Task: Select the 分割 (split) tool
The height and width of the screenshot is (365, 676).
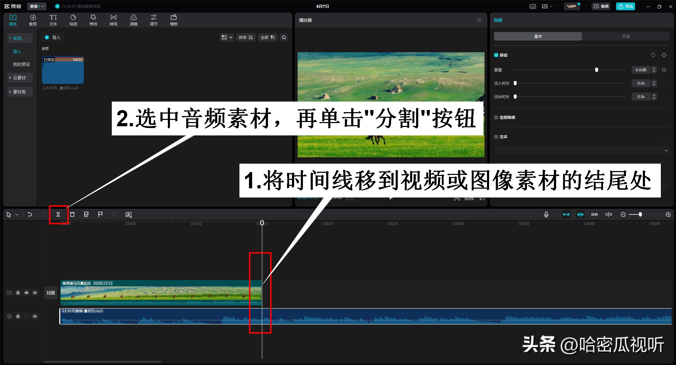Action: [x=58, y=214]
